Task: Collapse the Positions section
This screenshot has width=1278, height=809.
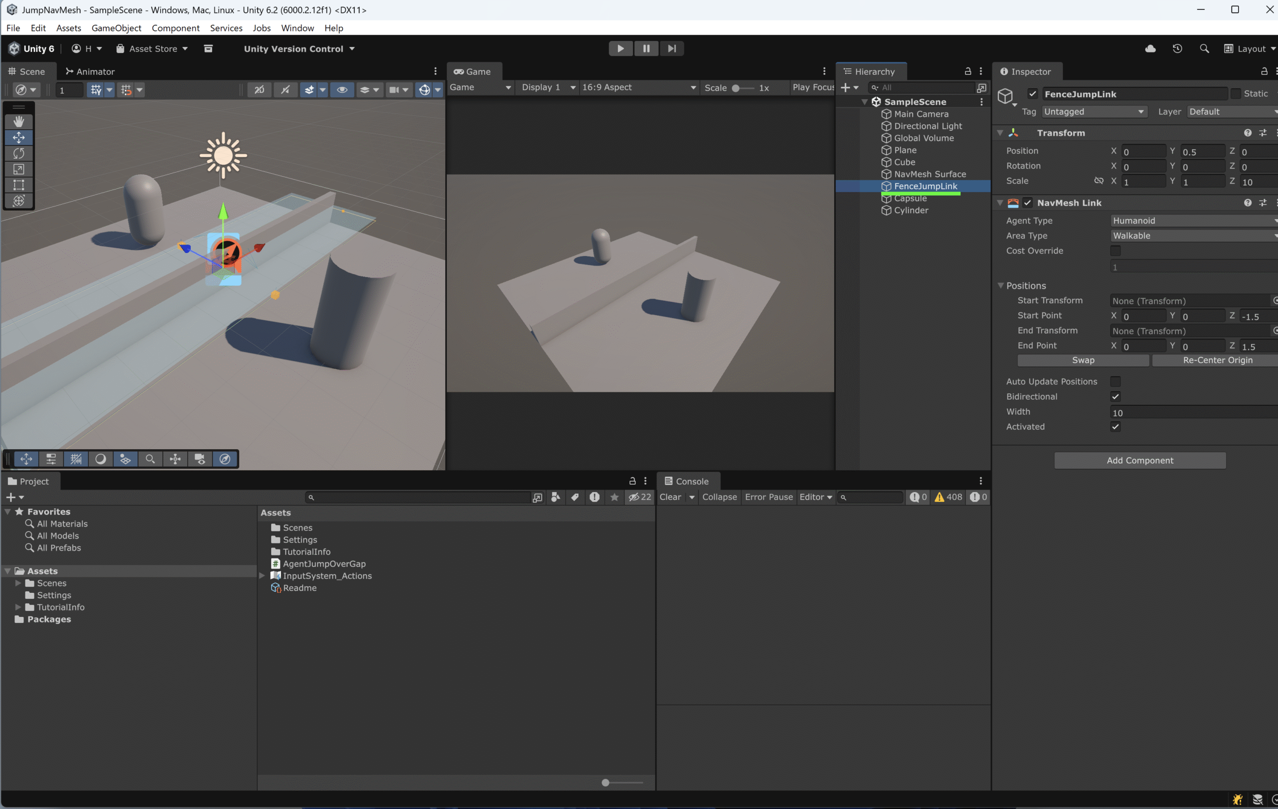Action: [x=1000, y=285]
